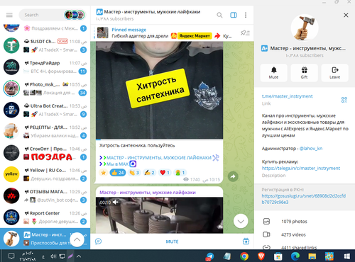The image size is (355, 262).
Task: Toggle thumbs up reaction with 24
Action: [118, 173]
